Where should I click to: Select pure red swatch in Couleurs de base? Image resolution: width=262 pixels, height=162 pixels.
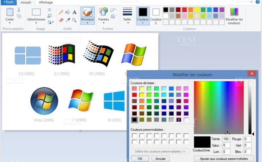tap(134, 95)
